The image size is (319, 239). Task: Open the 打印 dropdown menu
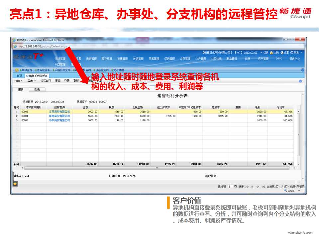(x=18, y=81)
